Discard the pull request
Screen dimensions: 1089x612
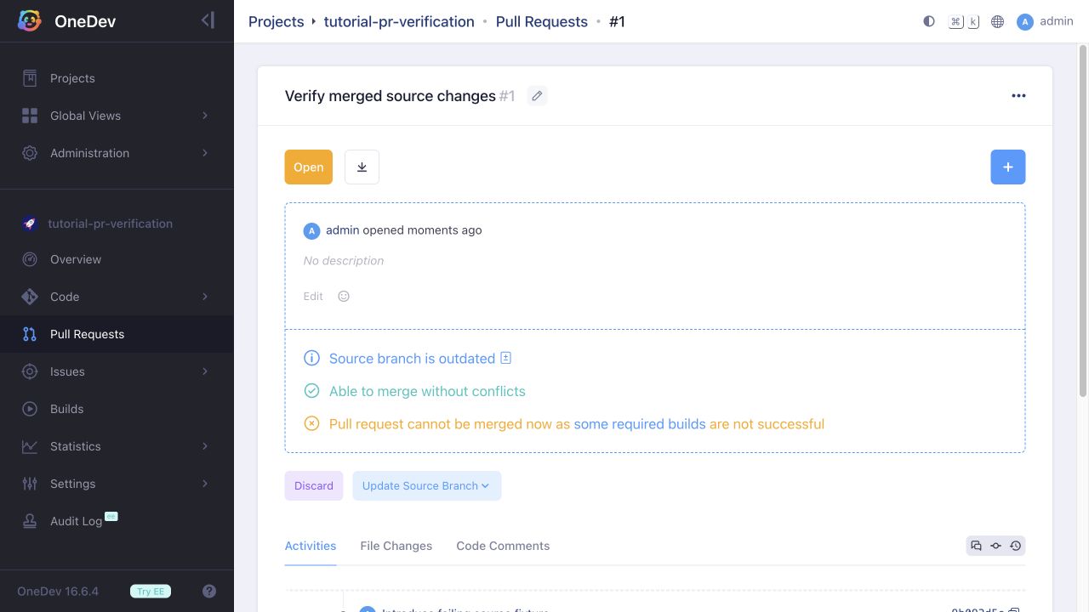tap(314, 486)
